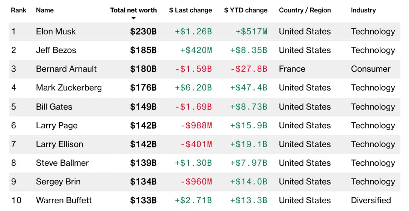Click Bill Gates in the list
Image resolution: width=409 pixels, height=211 pixels.
click(x=54, y=107)
